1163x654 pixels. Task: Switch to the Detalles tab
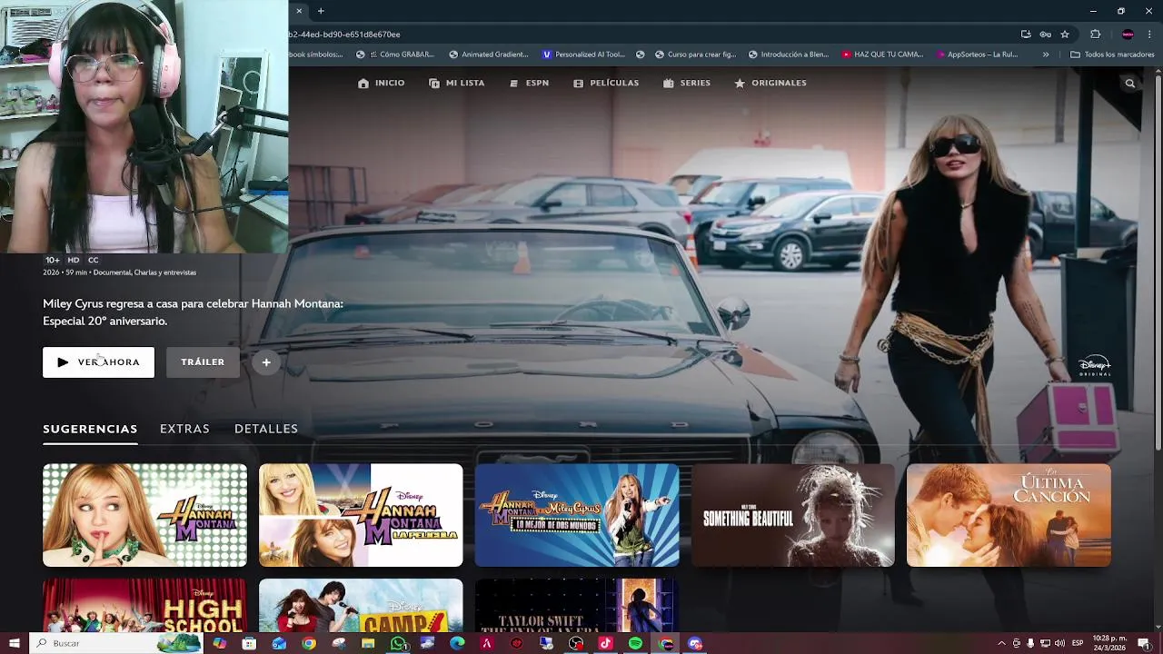click(266, 429)
